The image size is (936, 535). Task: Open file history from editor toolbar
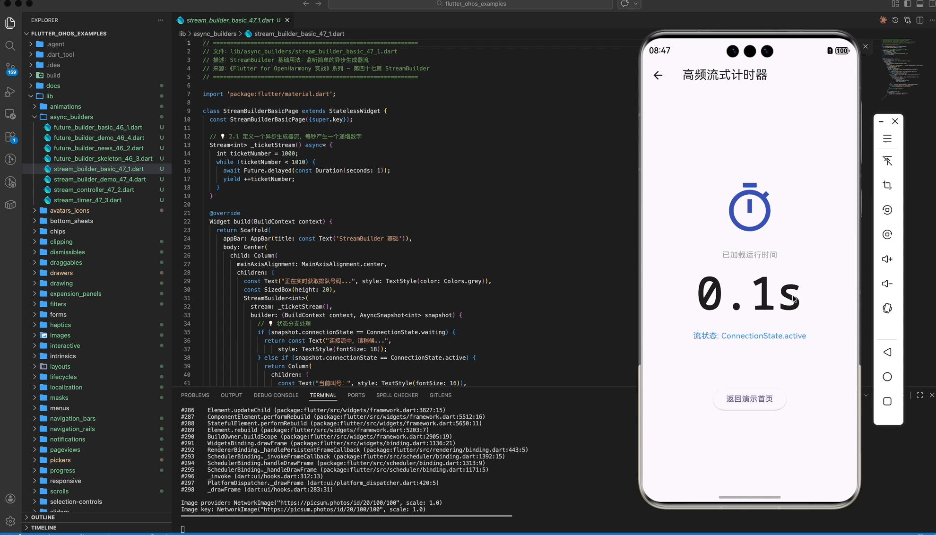click(895, 20)
